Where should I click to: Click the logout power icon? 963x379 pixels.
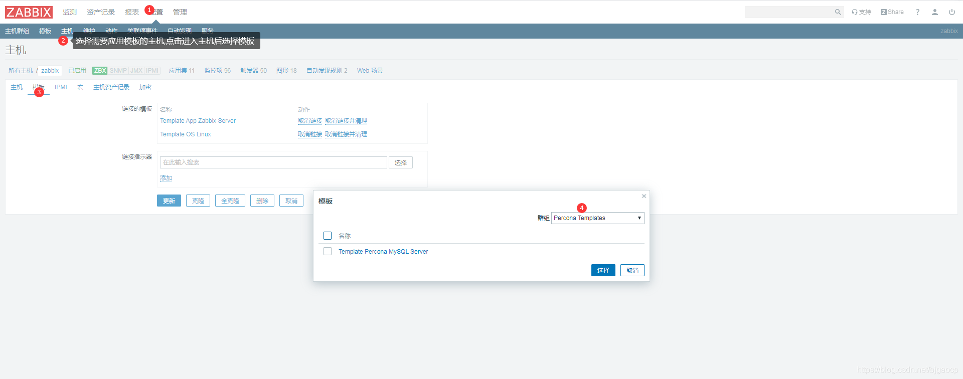pyautogui.click(x=952, y=12)
